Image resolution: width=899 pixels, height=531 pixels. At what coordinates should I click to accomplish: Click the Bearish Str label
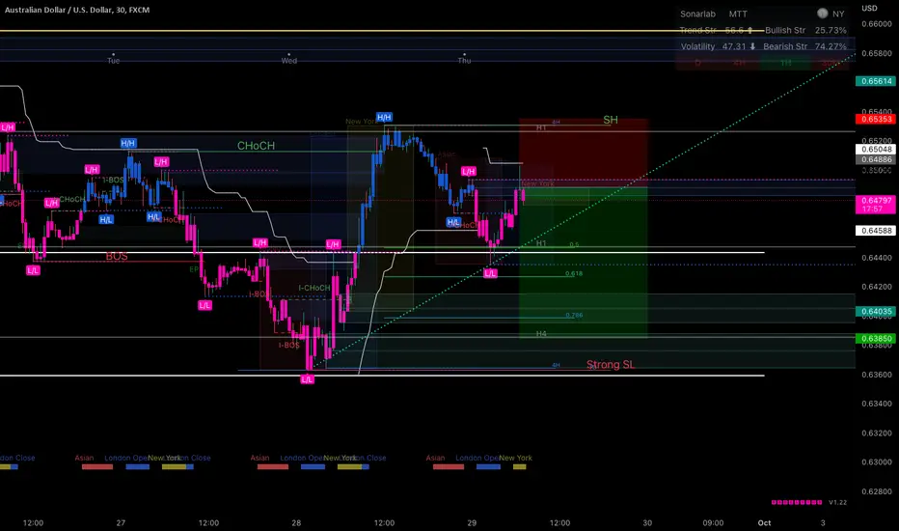pos(785,46)
